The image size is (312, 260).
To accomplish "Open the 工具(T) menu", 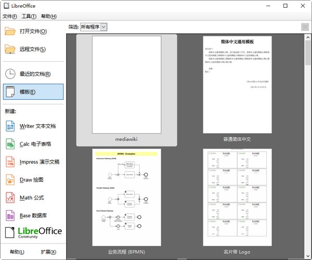I will click(x=29, y=16).
